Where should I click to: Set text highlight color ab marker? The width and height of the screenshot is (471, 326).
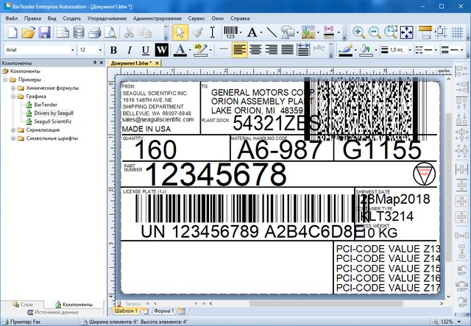(x=200, y=50)
